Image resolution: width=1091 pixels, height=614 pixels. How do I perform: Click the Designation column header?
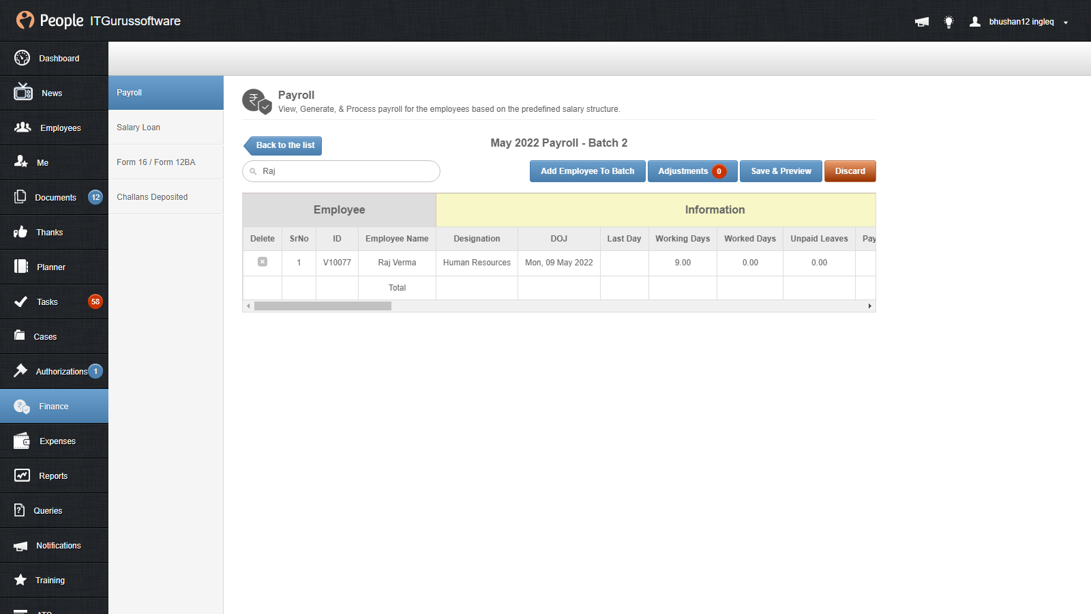tap(477, 239)
